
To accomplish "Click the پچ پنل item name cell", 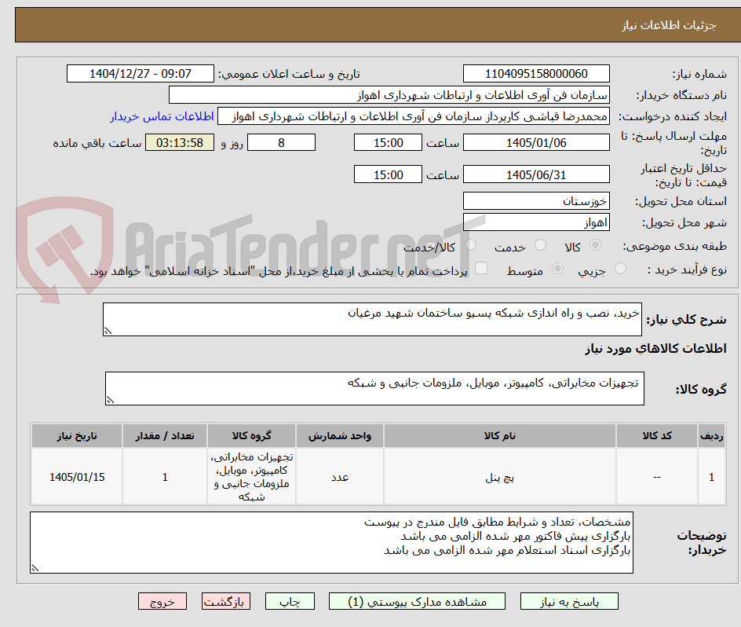I will [x=500, y=477].
